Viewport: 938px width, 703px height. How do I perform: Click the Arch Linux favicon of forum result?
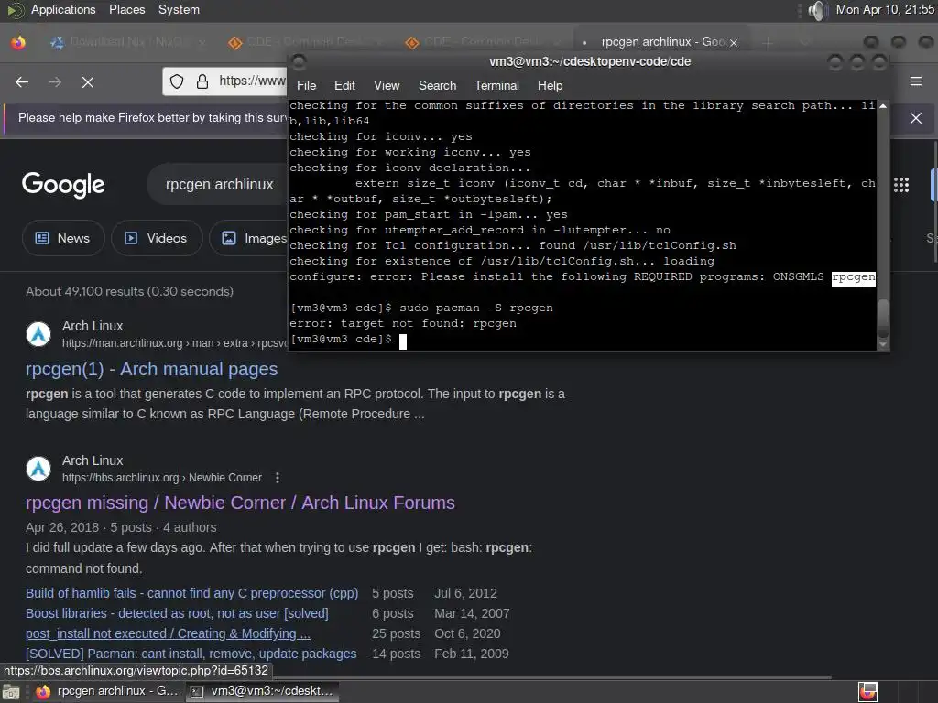(38, 469)
